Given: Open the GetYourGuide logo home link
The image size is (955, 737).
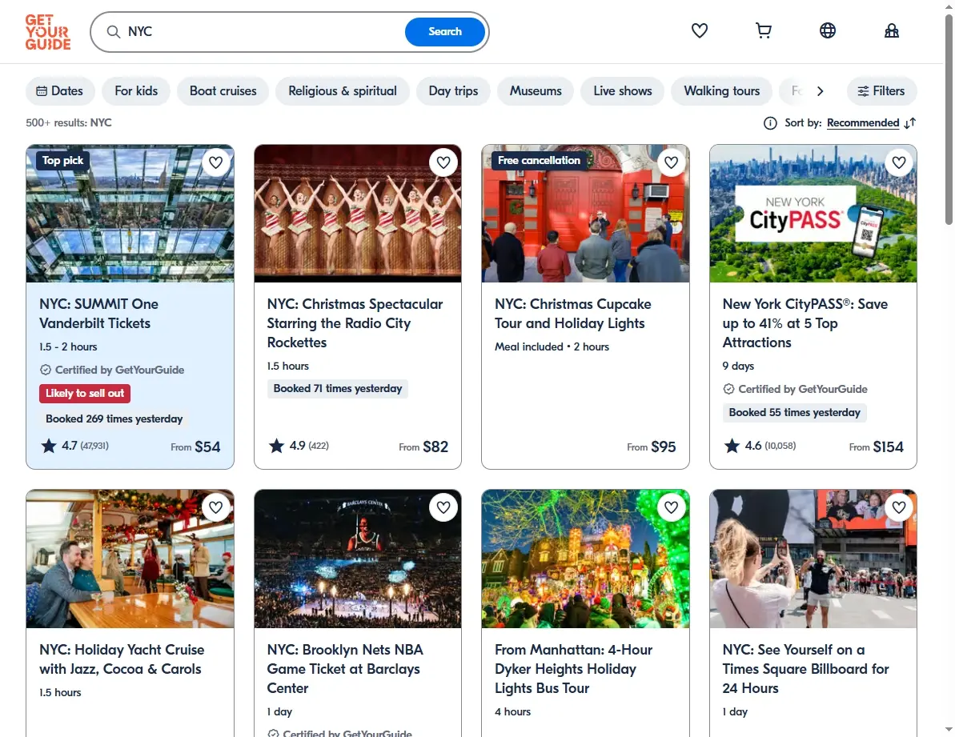Looking at the screenshot, I should click(48, 32).
